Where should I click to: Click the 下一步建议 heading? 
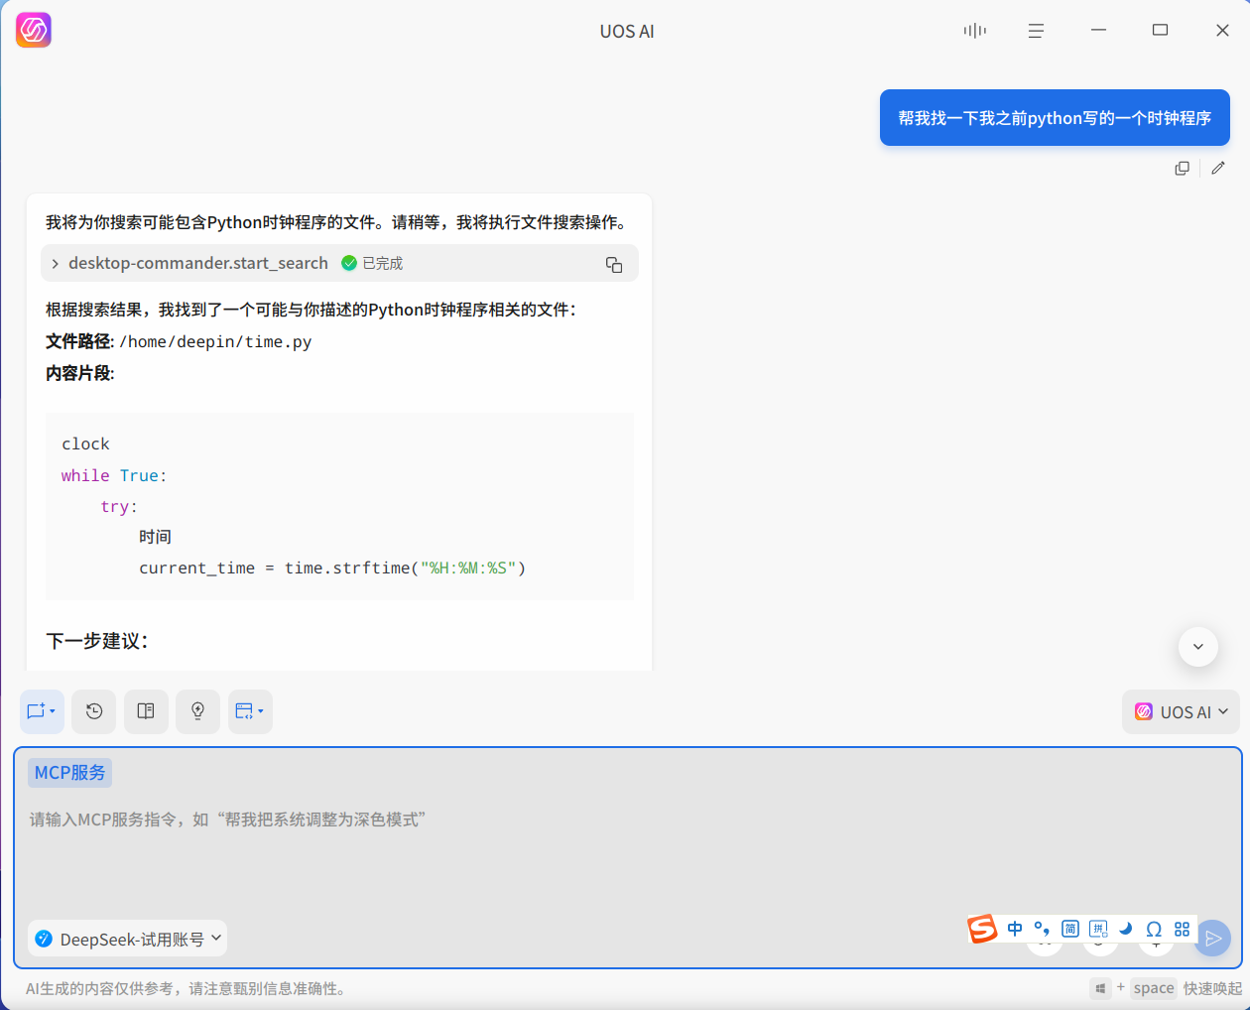97,641
